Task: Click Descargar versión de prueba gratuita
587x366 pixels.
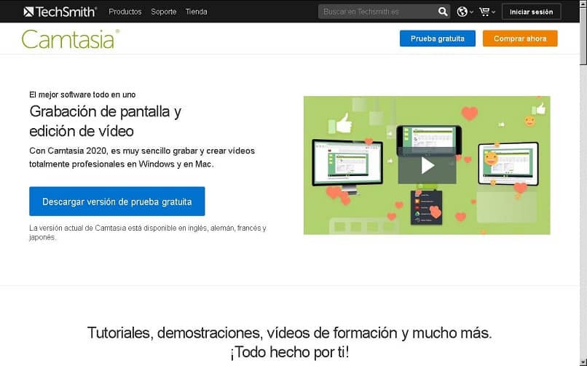Action: pos(117,202)
